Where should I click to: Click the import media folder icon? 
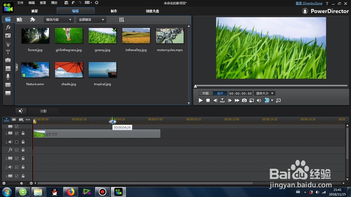19,20
